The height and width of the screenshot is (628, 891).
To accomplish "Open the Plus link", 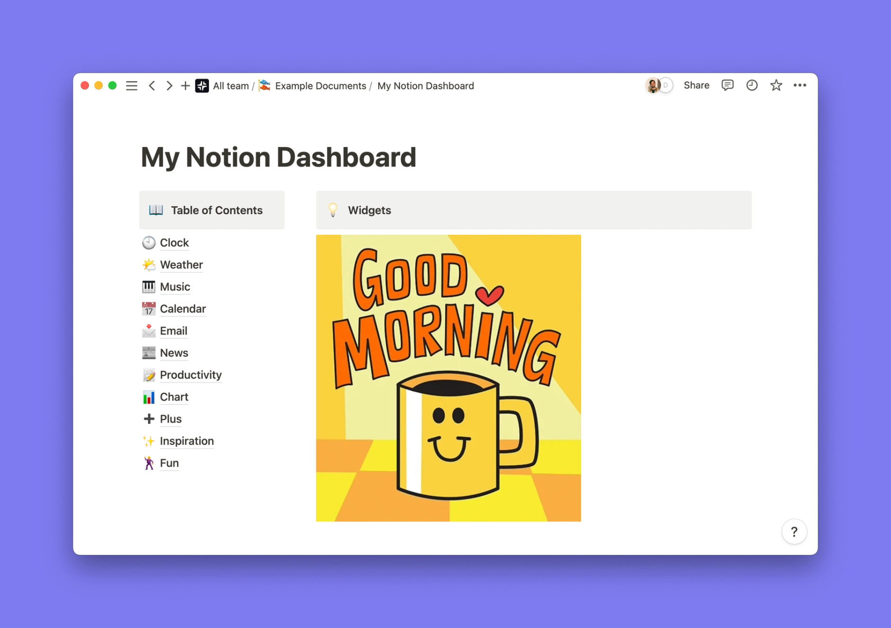I will pos(171,419).
